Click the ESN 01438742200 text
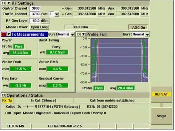Image resolution: width=175 pixels, height=131 pixels. coord(102,107)
